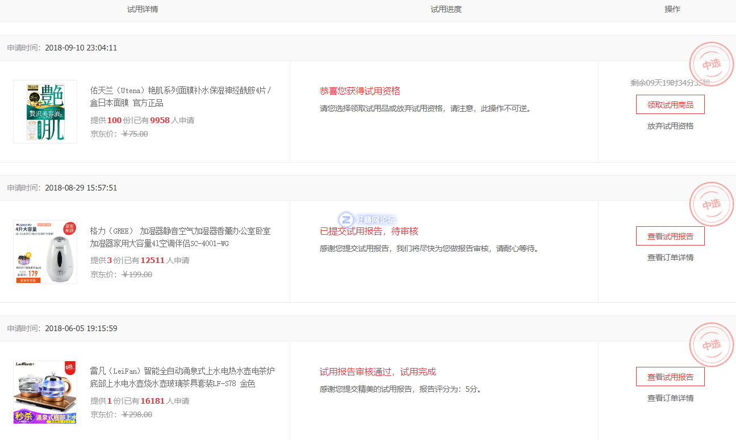Click application time 2018-09-10 23:04:11
Screen dimensions: 736x440
pyautogui.click(x=81, y=48)
